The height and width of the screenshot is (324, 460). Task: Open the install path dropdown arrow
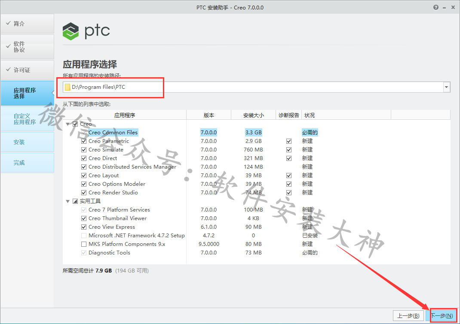tap(446, 87)
